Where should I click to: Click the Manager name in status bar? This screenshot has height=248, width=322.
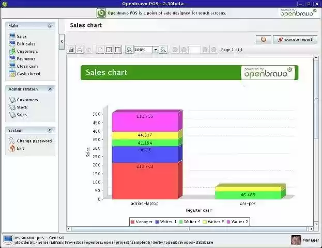[311, 240]
